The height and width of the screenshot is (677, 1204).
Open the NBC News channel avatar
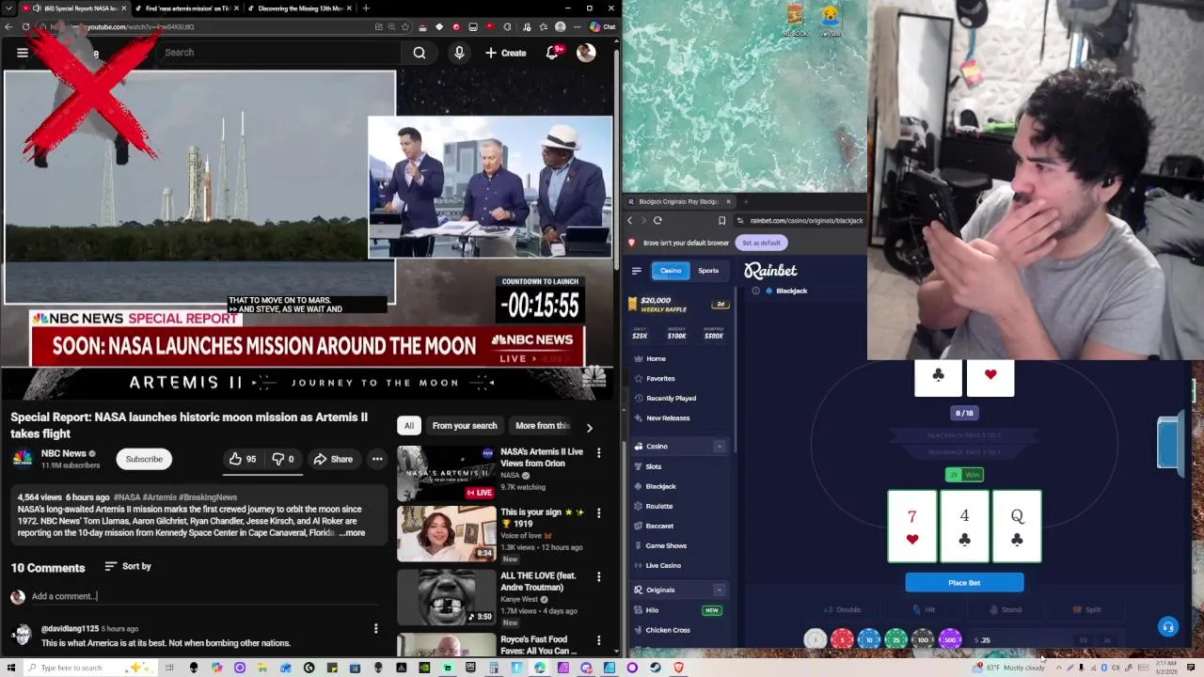tap(23, 459)
